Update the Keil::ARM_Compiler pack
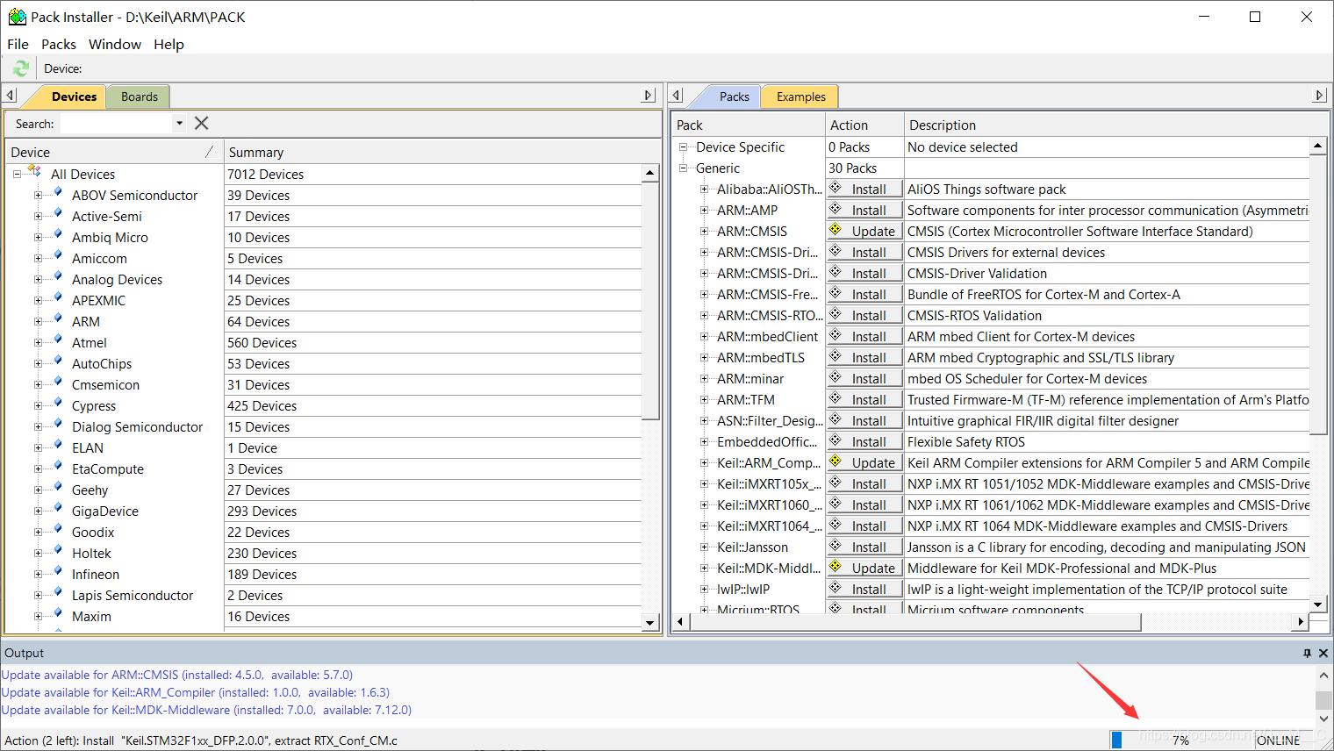 coord(864,462)
